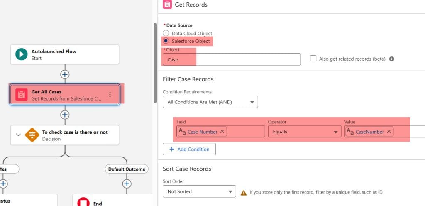Click the Sort Case Records heading

[x=187, y=169]
